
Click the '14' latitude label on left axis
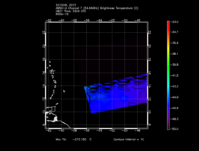pos(44,86)
